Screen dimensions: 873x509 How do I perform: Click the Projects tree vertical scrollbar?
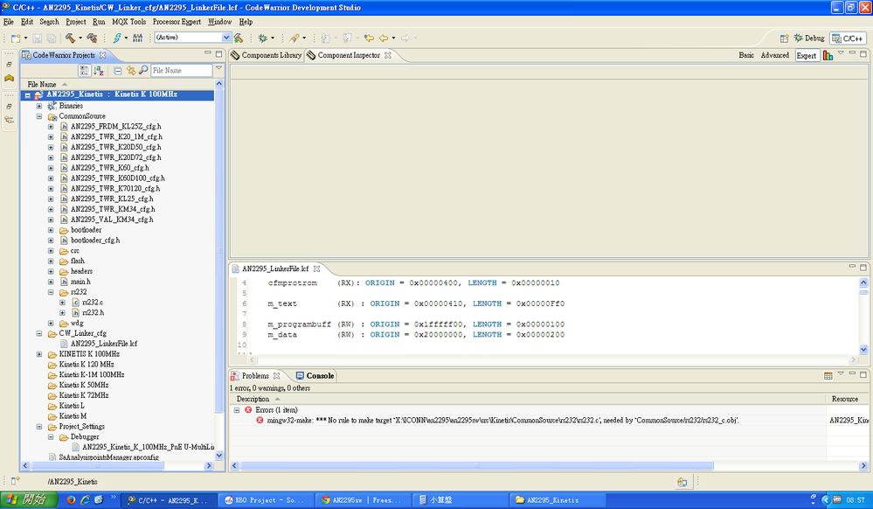click(x=218, y=251)
